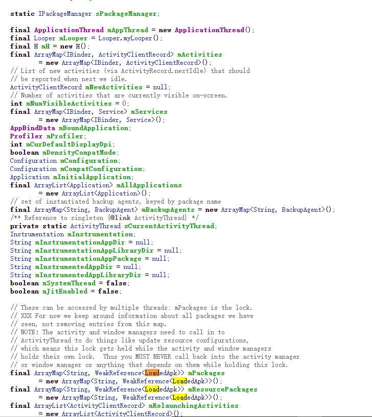Select the mBackupAgents field name
The width and height of the screenshot is (372, 417).
168,210
